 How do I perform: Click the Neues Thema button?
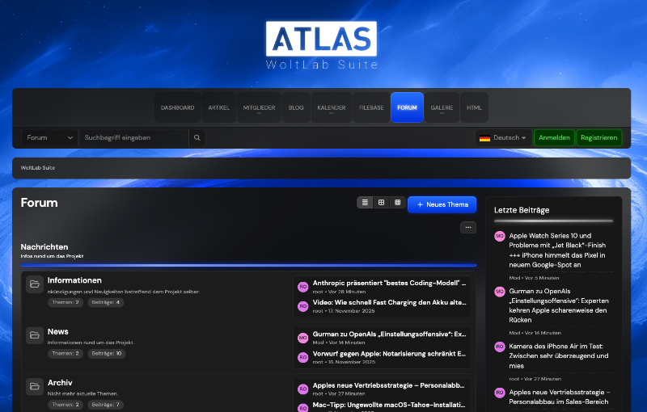click(442, 204)
